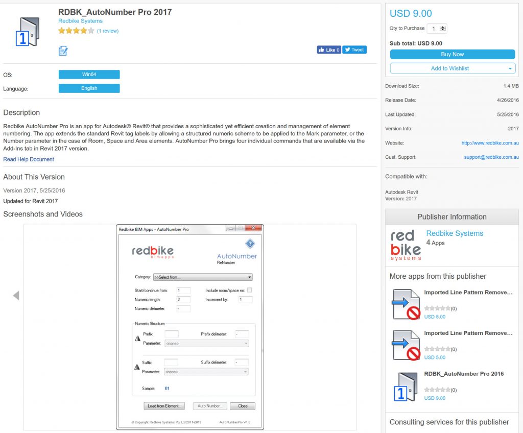The height and width of the screenshot is (433, 523).
Task: Click the Twitter Tweet button
Action: pos(354,50)
